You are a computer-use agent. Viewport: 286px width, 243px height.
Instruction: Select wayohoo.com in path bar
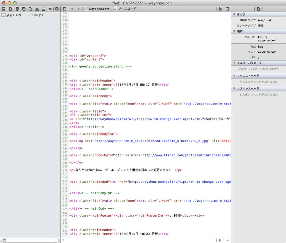(97, 9)
